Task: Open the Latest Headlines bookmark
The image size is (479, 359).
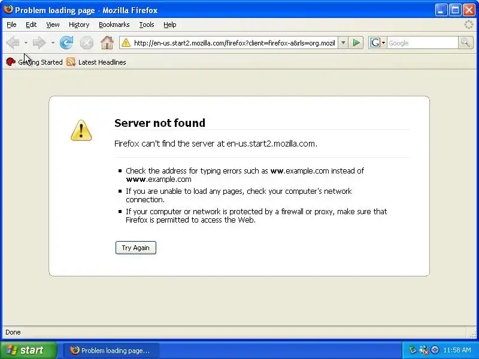Action: [96, 62]
